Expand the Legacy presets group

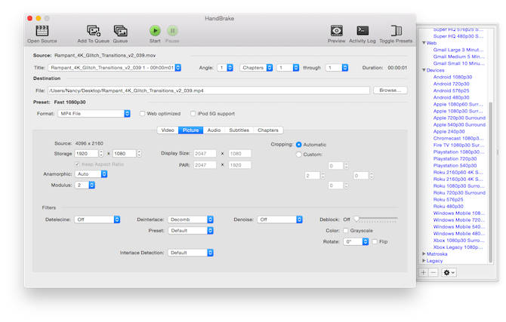424,261
